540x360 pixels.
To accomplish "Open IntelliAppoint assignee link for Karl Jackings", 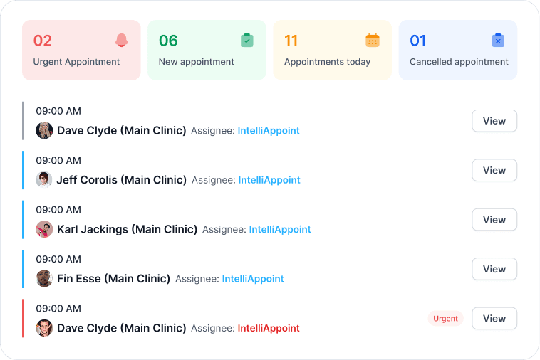I will 280,229.
